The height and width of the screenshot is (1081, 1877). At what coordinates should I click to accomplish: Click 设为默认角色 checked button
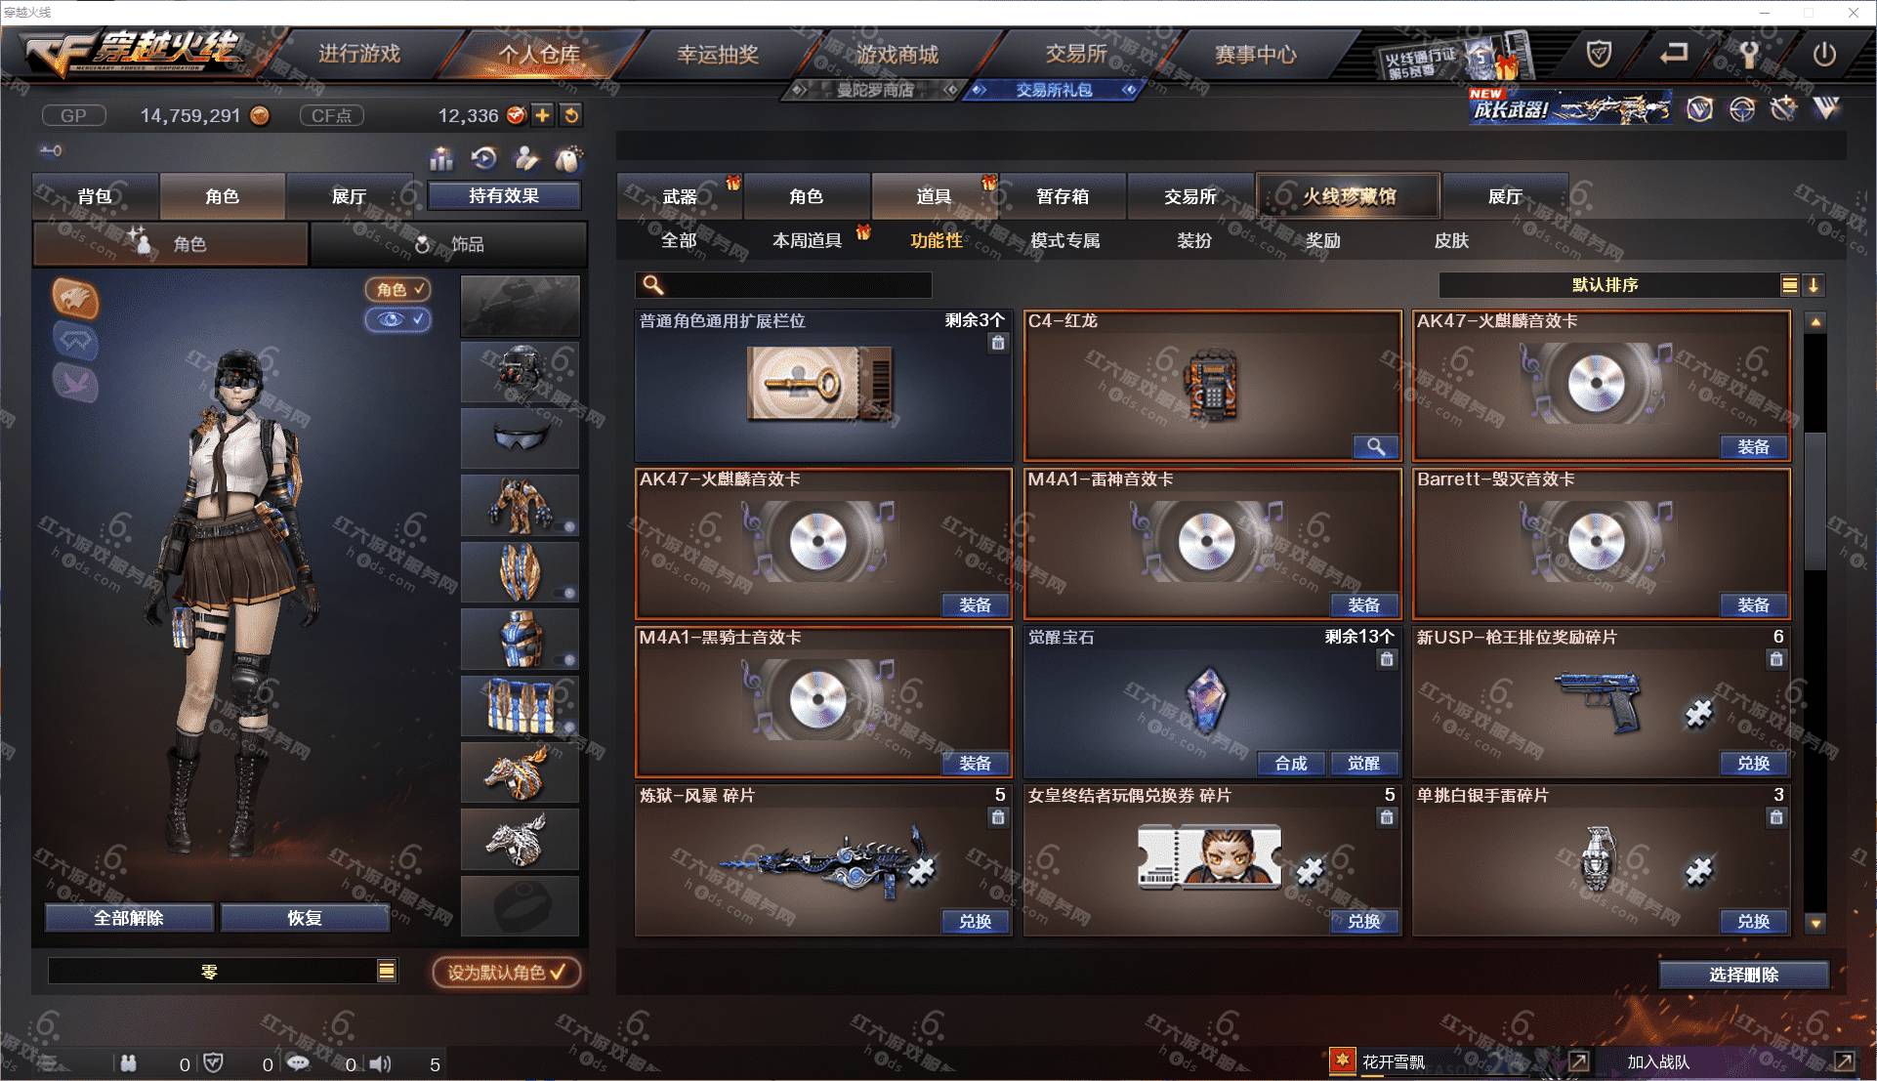[x=507, y=972]
